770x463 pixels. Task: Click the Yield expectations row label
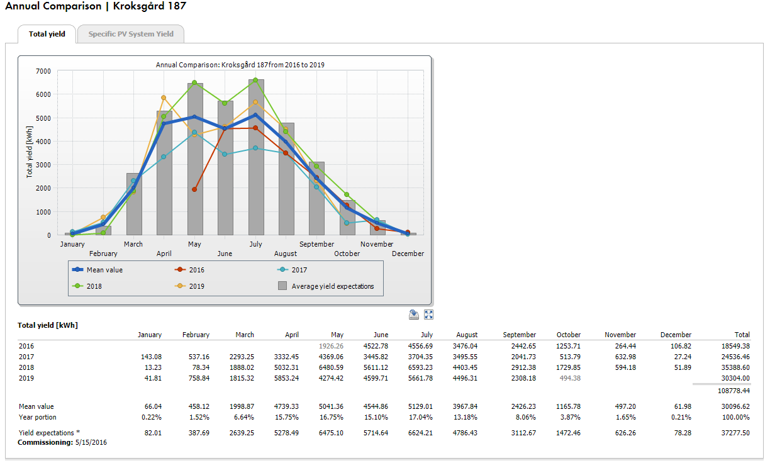[48, 434]
